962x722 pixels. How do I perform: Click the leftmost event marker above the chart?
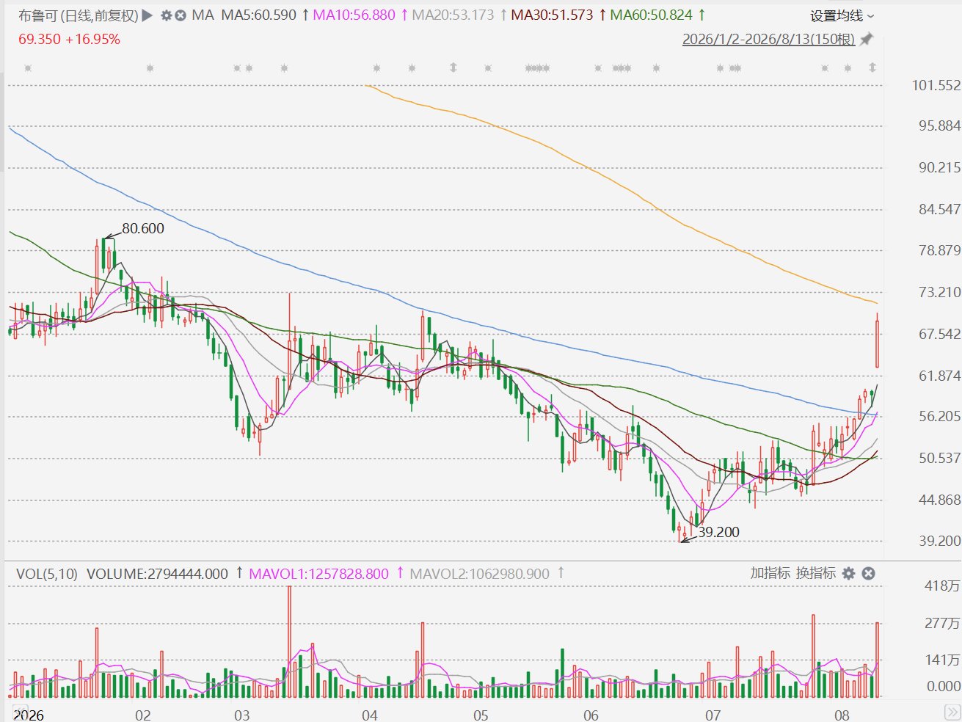coord(28,68)
